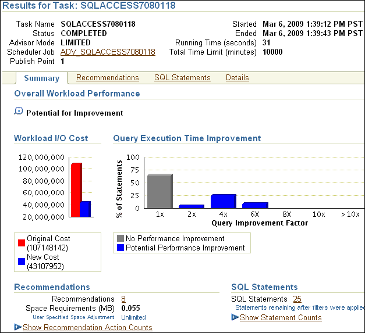Expand Show Statement Counts arrow

(235, 317)
